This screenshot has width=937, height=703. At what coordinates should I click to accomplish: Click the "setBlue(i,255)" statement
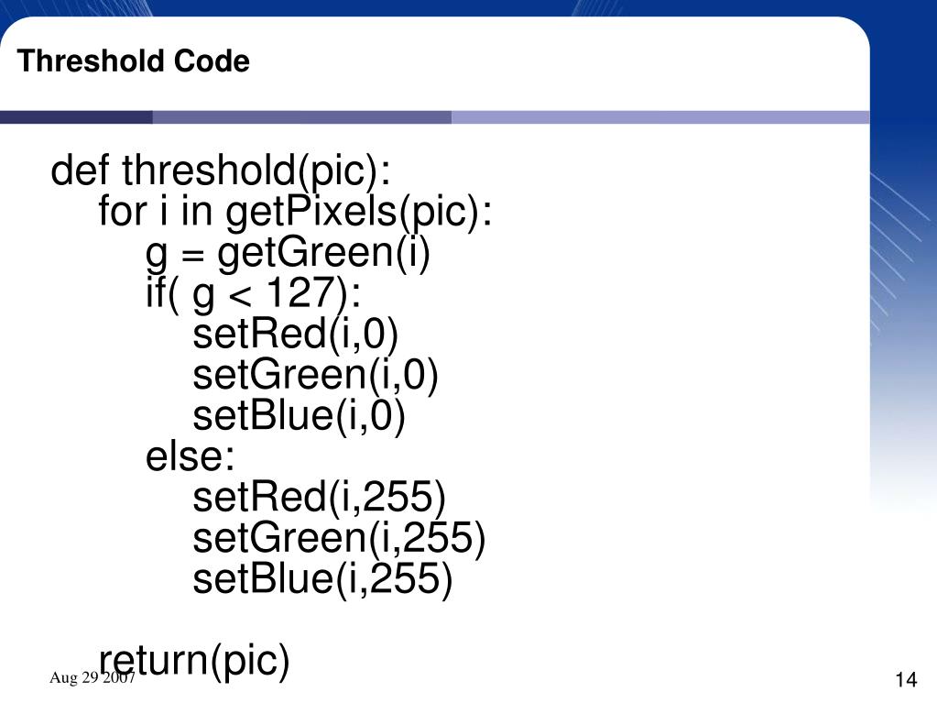point(322,578)
